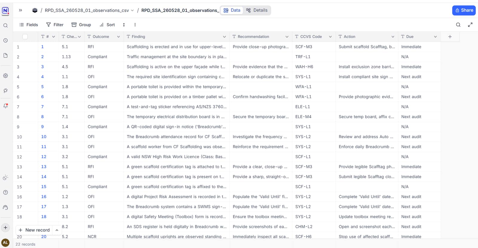The height and width of the screenshot is (248, 478).
Task: Open help question mark icon in sidebar
Action: coord(5,192)
